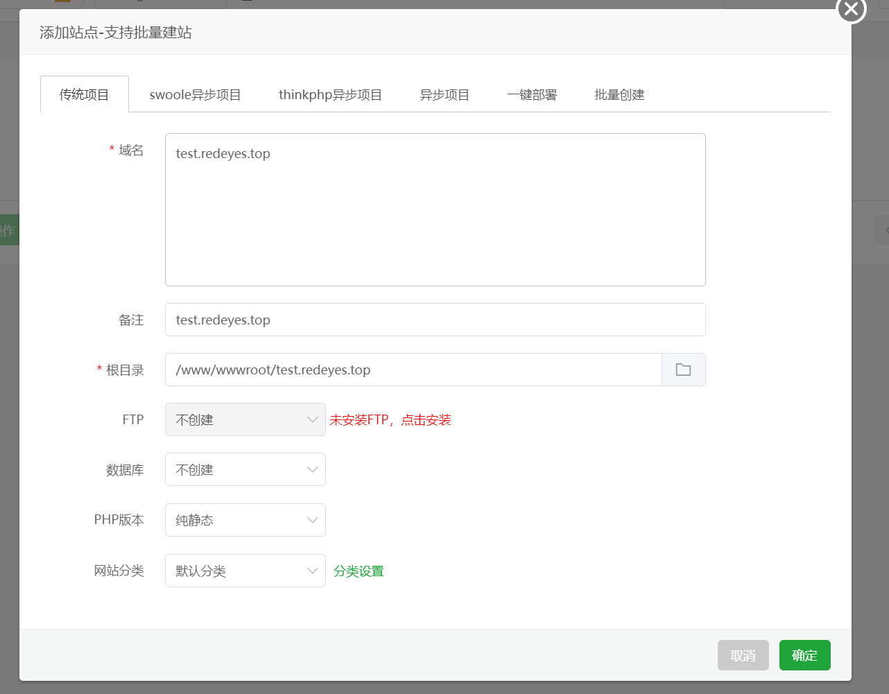Screen dimensions: 889x694
Task: Select the 传统项目 tab
Action: [x=84, y=95]
